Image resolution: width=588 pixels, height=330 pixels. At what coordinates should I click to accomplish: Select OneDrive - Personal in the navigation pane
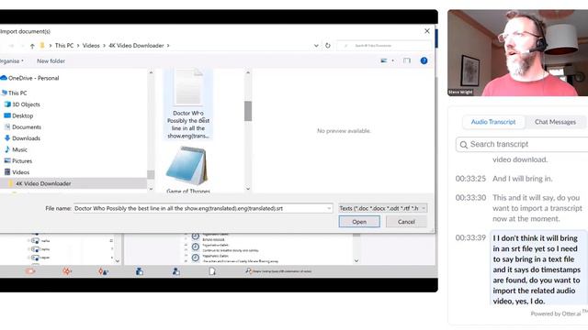(x=29, y=78)
